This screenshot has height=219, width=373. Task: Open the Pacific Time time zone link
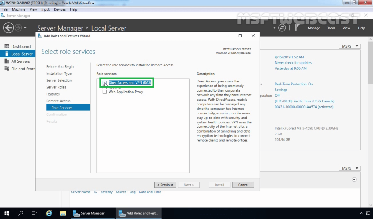click(305, 101)
